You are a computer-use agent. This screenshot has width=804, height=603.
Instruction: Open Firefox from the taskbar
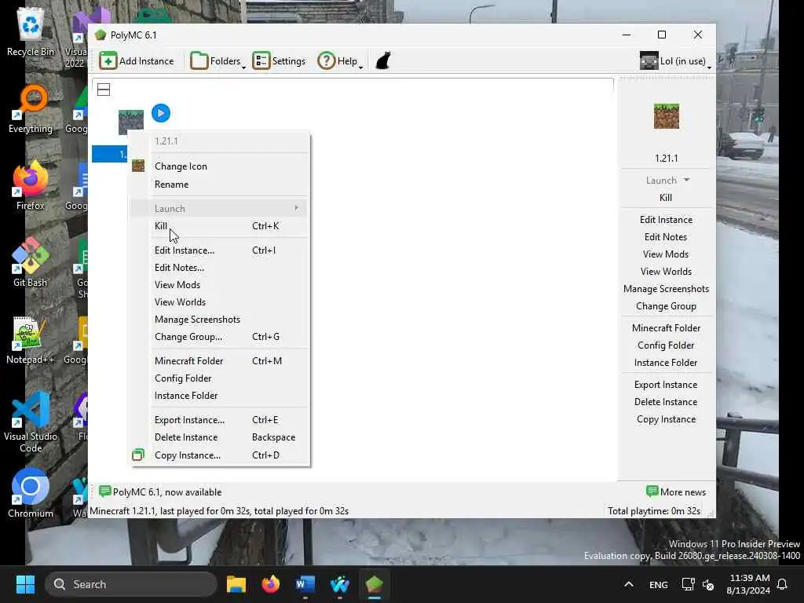(x=271, y=584)
